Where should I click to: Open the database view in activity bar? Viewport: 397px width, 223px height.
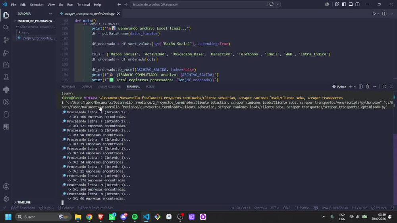pos(6,114)
